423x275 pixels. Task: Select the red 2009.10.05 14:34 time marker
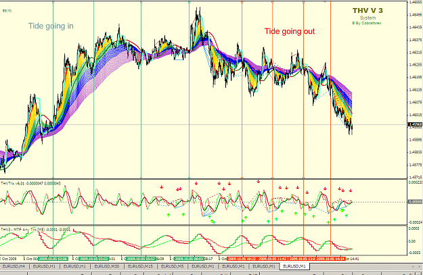pyautogui.click(x=330, y=259)
